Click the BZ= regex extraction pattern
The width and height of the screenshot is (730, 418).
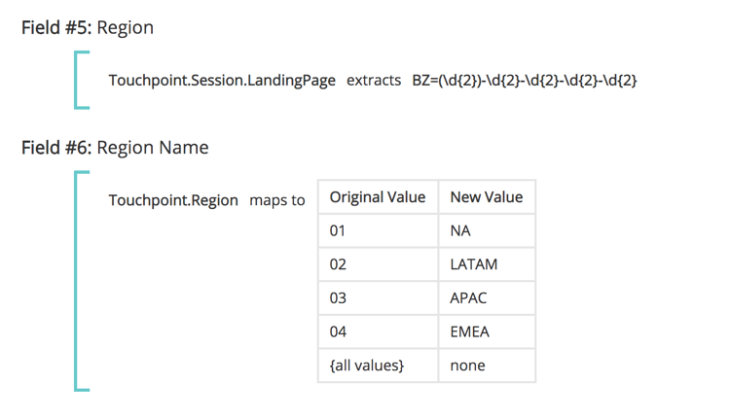pyautogui.click(x=525, y=80)
